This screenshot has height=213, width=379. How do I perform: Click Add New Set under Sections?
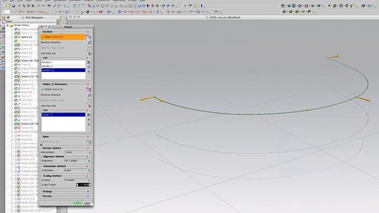(48, 53)
